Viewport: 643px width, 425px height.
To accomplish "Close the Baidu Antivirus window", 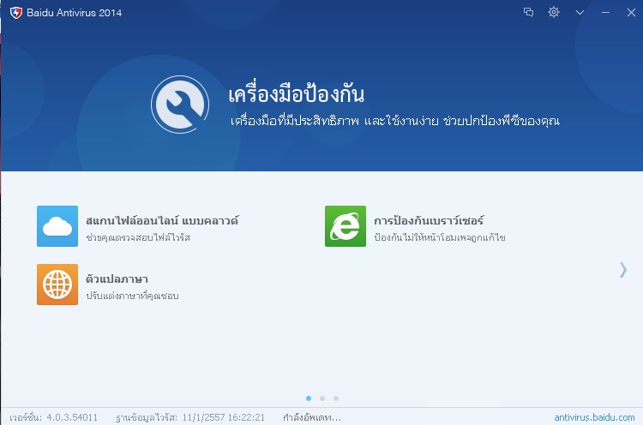I will [631, 13].
